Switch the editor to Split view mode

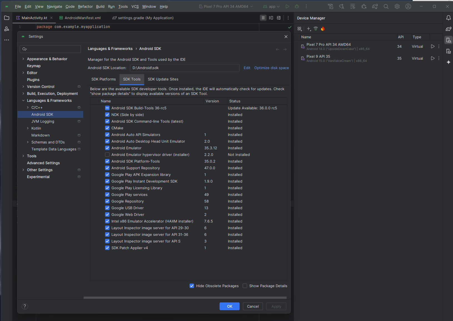(271, 18)
